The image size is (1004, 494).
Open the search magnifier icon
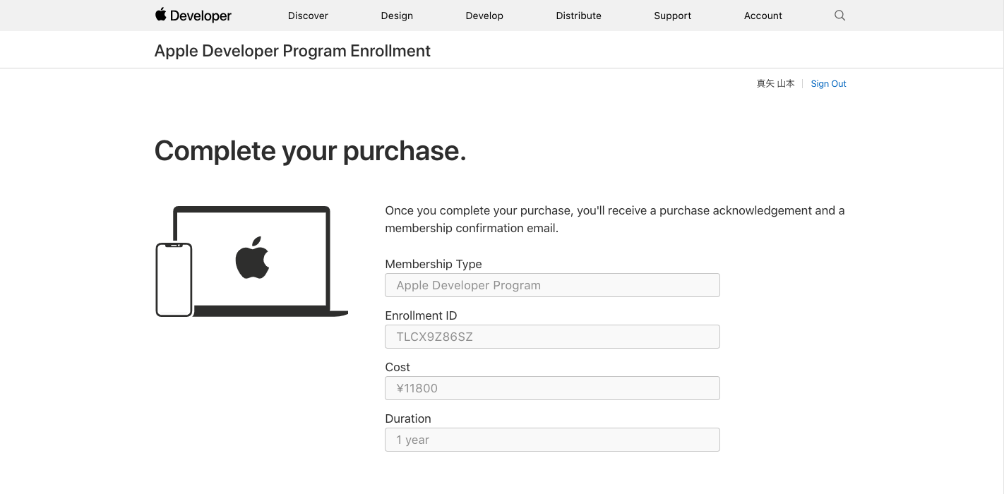point(839,15)
